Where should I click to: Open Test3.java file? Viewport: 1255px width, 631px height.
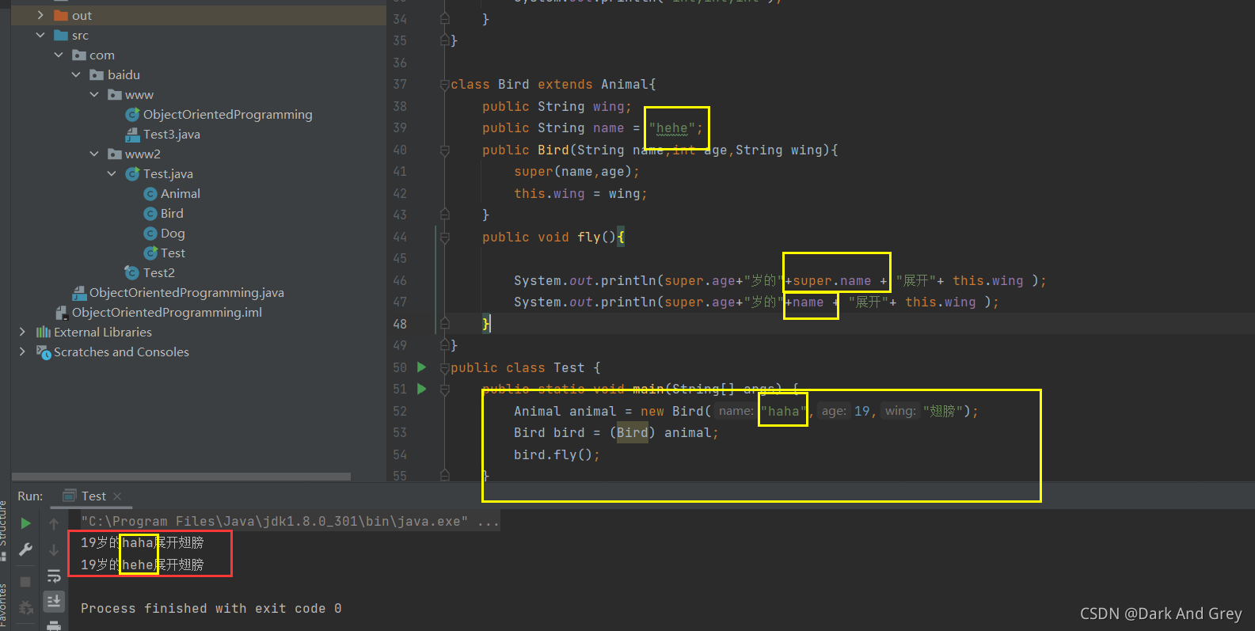171,134
